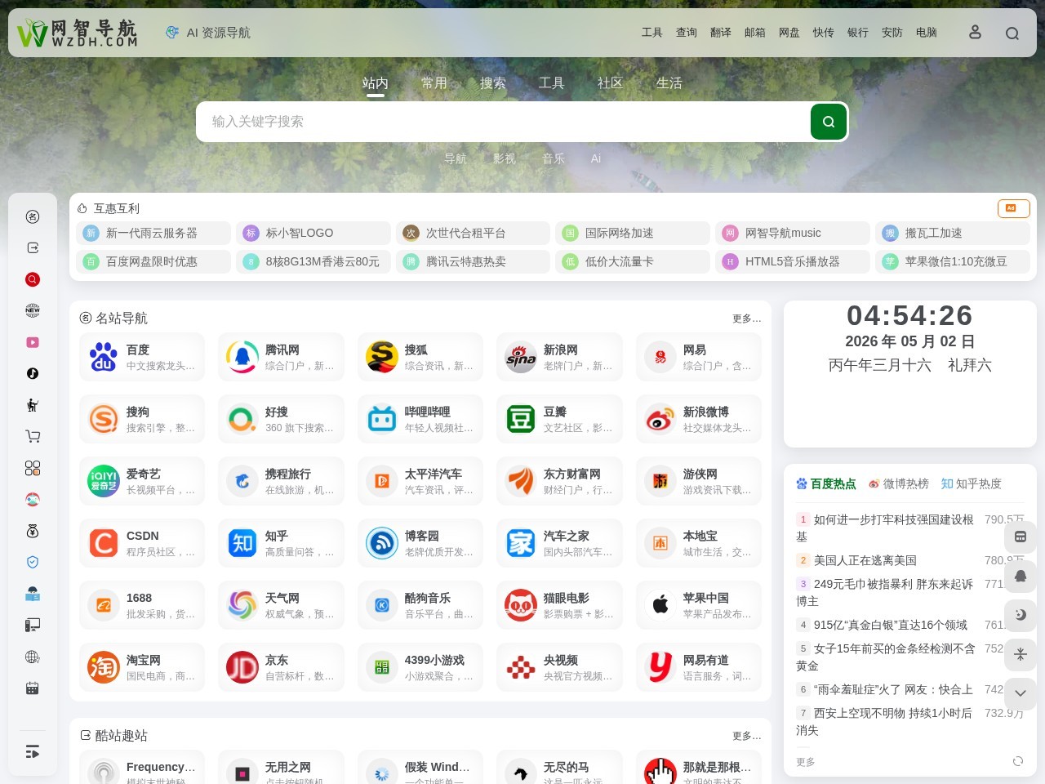Open 查询 in the top menu

(x=687, y=33)
